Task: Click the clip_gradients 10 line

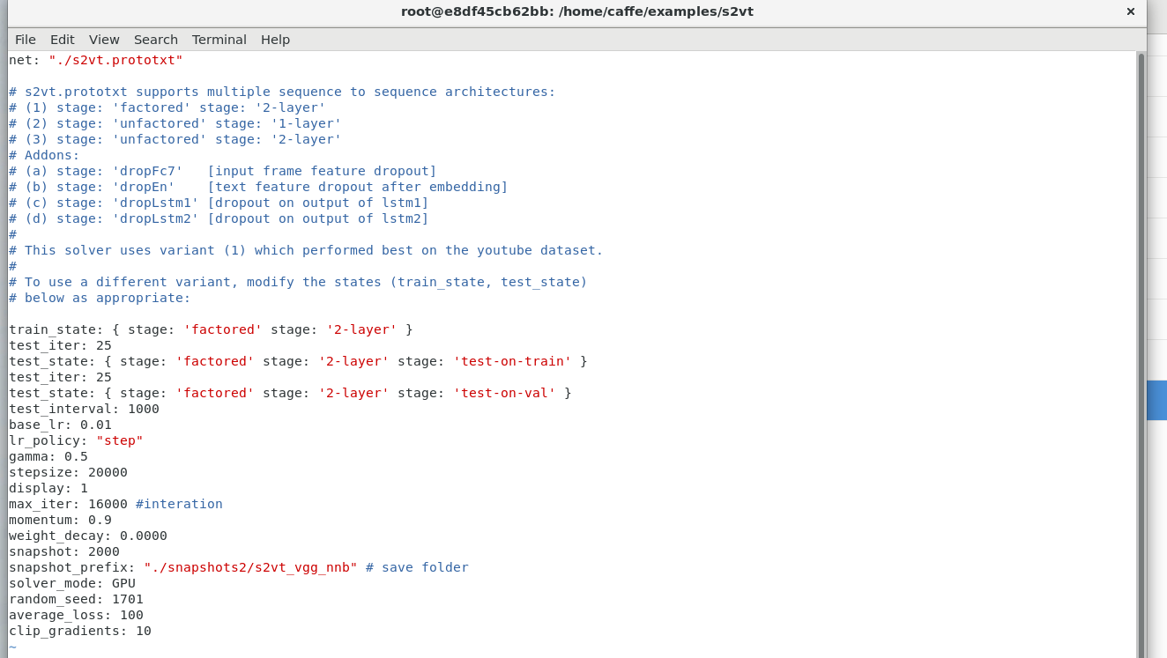Action: (x=79, y=631)
